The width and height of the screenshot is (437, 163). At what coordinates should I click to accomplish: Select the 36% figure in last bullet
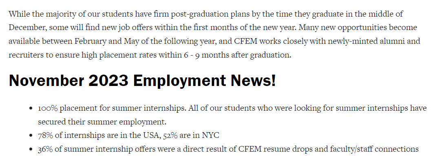(x=45, y=149)
